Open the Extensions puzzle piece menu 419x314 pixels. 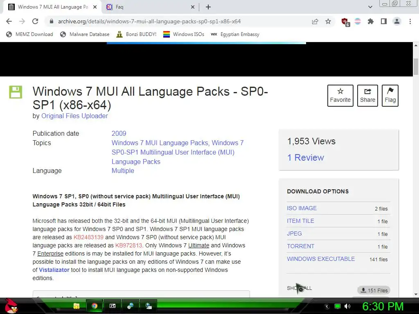click(370, 21)
